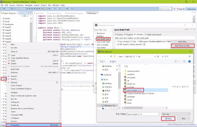Click the 열기(O) open button
Image resolution: width=197 pixels, height=127 pixels.
(168, 119)
